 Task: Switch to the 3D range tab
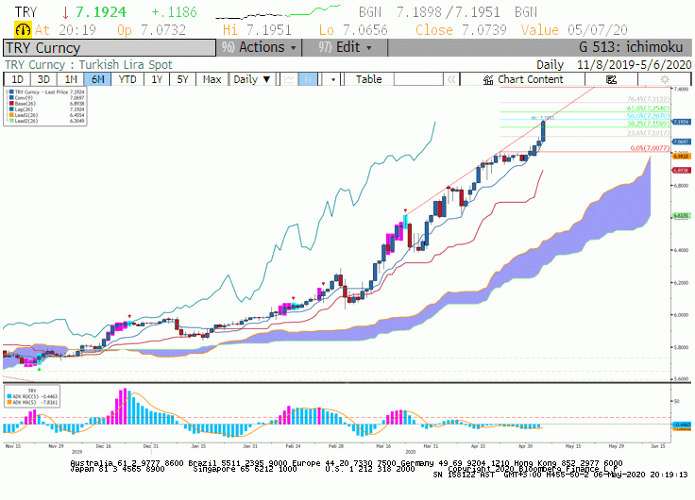click(43, 79)
